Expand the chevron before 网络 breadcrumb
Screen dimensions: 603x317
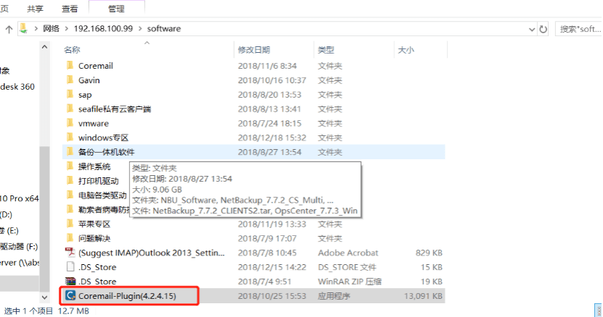tap(36, 29)
